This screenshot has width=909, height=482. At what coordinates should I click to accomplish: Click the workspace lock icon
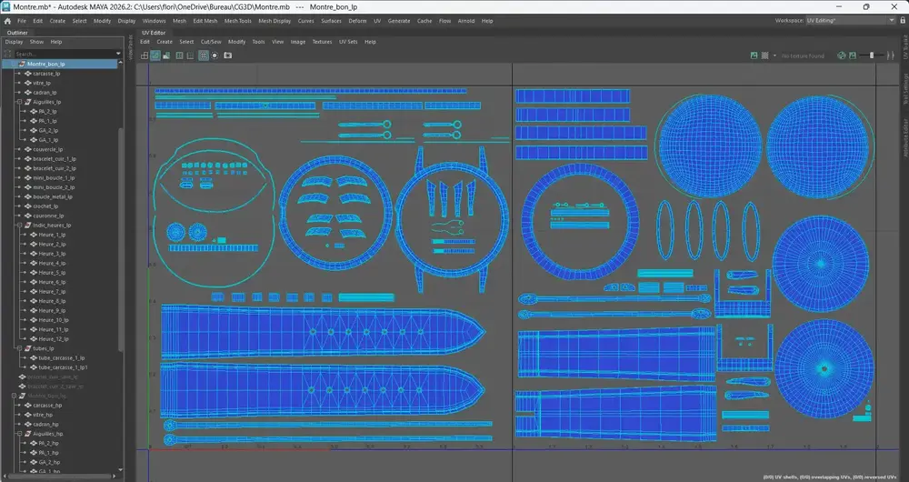[x=903, y=20]
